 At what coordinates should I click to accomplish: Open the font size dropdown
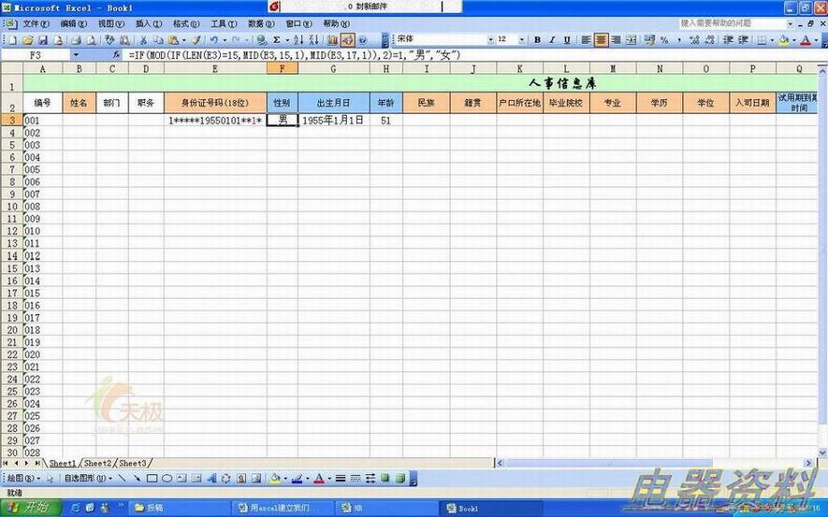522,40
